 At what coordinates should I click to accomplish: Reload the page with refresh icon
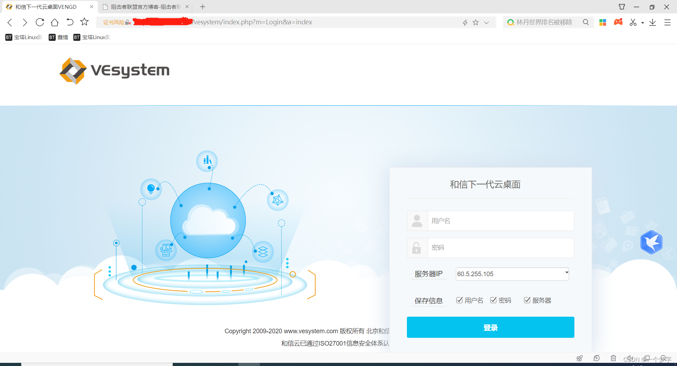click(x=40, y=22)
